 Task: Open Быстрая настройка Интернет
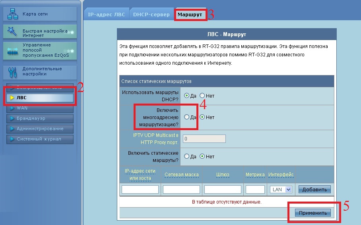coord(40,32)
